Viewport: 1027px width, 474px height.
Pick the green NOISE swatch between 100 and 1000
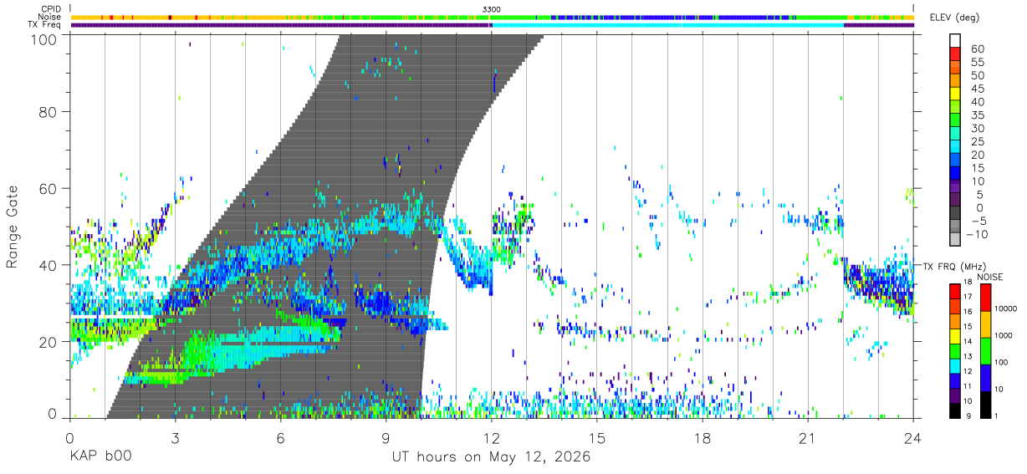click(x=984, y=349)
